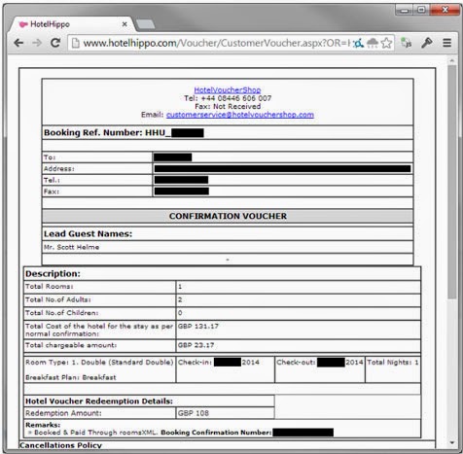This screenshot has height=454, width=463.
Task: Click the 'Tel: +44 08446 606 007' line
Action: click(x=228, y=98)
